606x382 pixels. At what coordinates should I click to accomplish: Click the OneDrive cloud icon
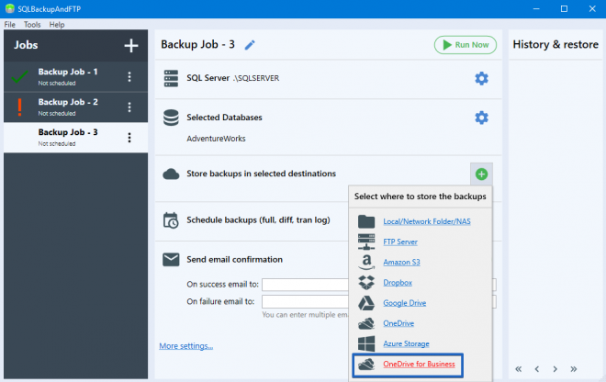point(366,323)
